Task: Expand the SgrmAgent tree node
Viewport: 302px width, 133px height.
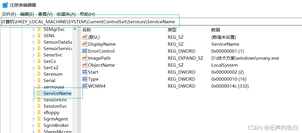Action: [33, 119]
